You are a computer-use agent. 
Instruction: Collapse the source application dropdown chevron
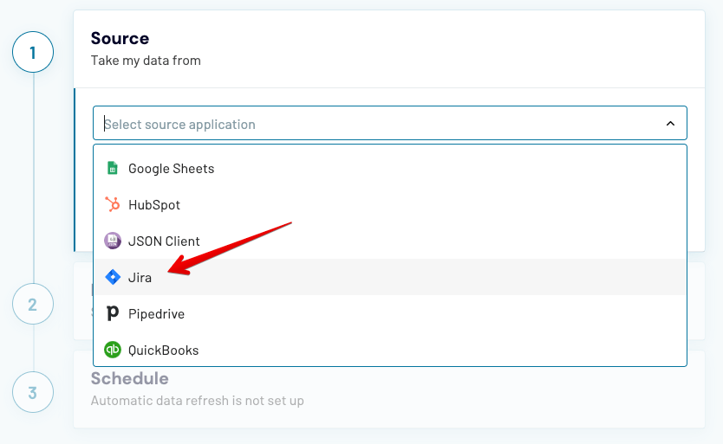pyautogui.click(x=670, y=124)
